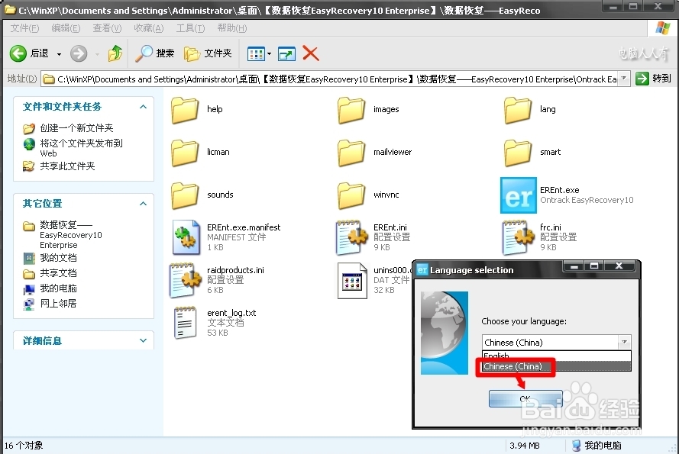The height and width of the screenshot is (454, 679).
Task: Select the winvnc folder icon
Action: click(351, 195)
